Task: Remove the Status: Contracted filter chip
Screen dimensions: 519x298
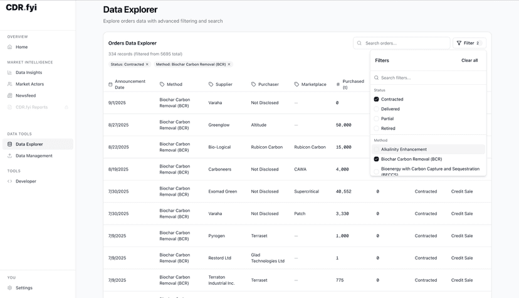Action: [x=147, y=64]
